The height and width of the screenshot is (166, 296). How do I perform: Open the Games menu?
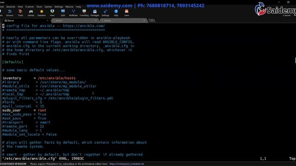point(48,6)
